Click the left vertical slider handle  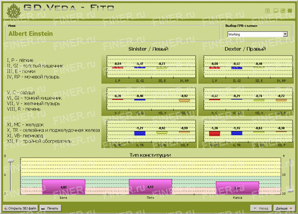point(11,161)
